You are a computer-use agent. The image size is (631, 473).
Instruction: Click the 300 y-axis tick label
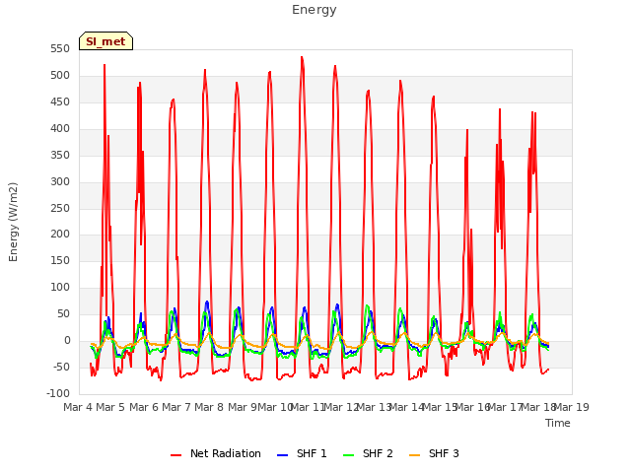[60, 181]
